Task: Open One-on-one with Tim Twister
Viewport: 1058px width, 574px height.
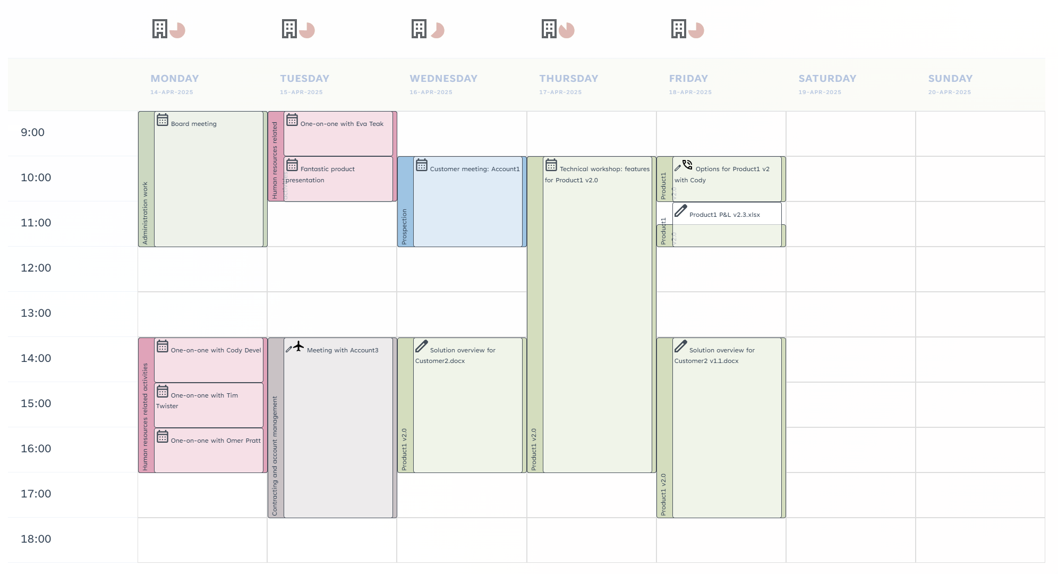Action: click(209, 405)
